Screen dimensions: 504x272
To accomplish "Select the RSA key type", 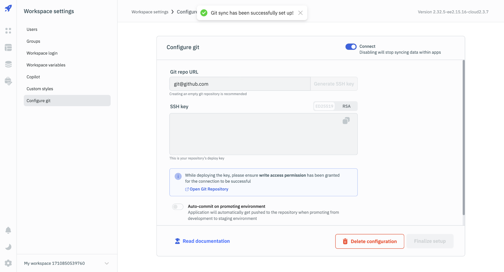I will tap(346, 106).
